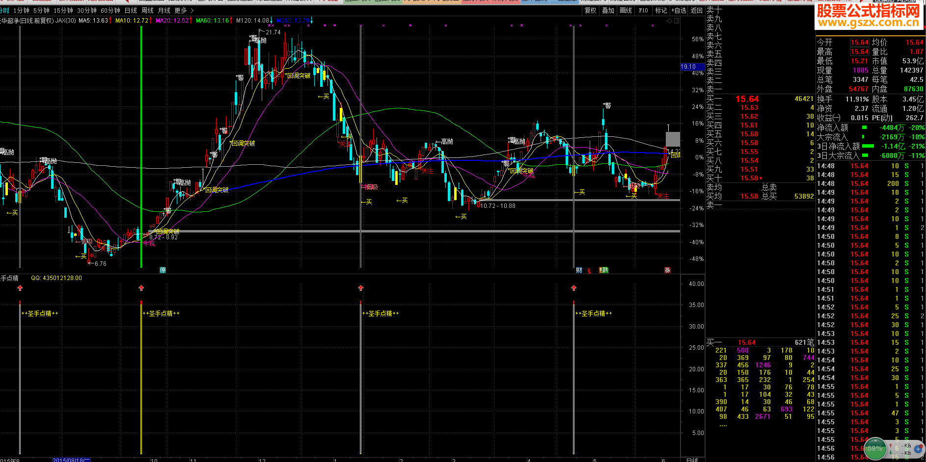
Task: Toggle the chart split-panel icon
Action: pos(677,21)
